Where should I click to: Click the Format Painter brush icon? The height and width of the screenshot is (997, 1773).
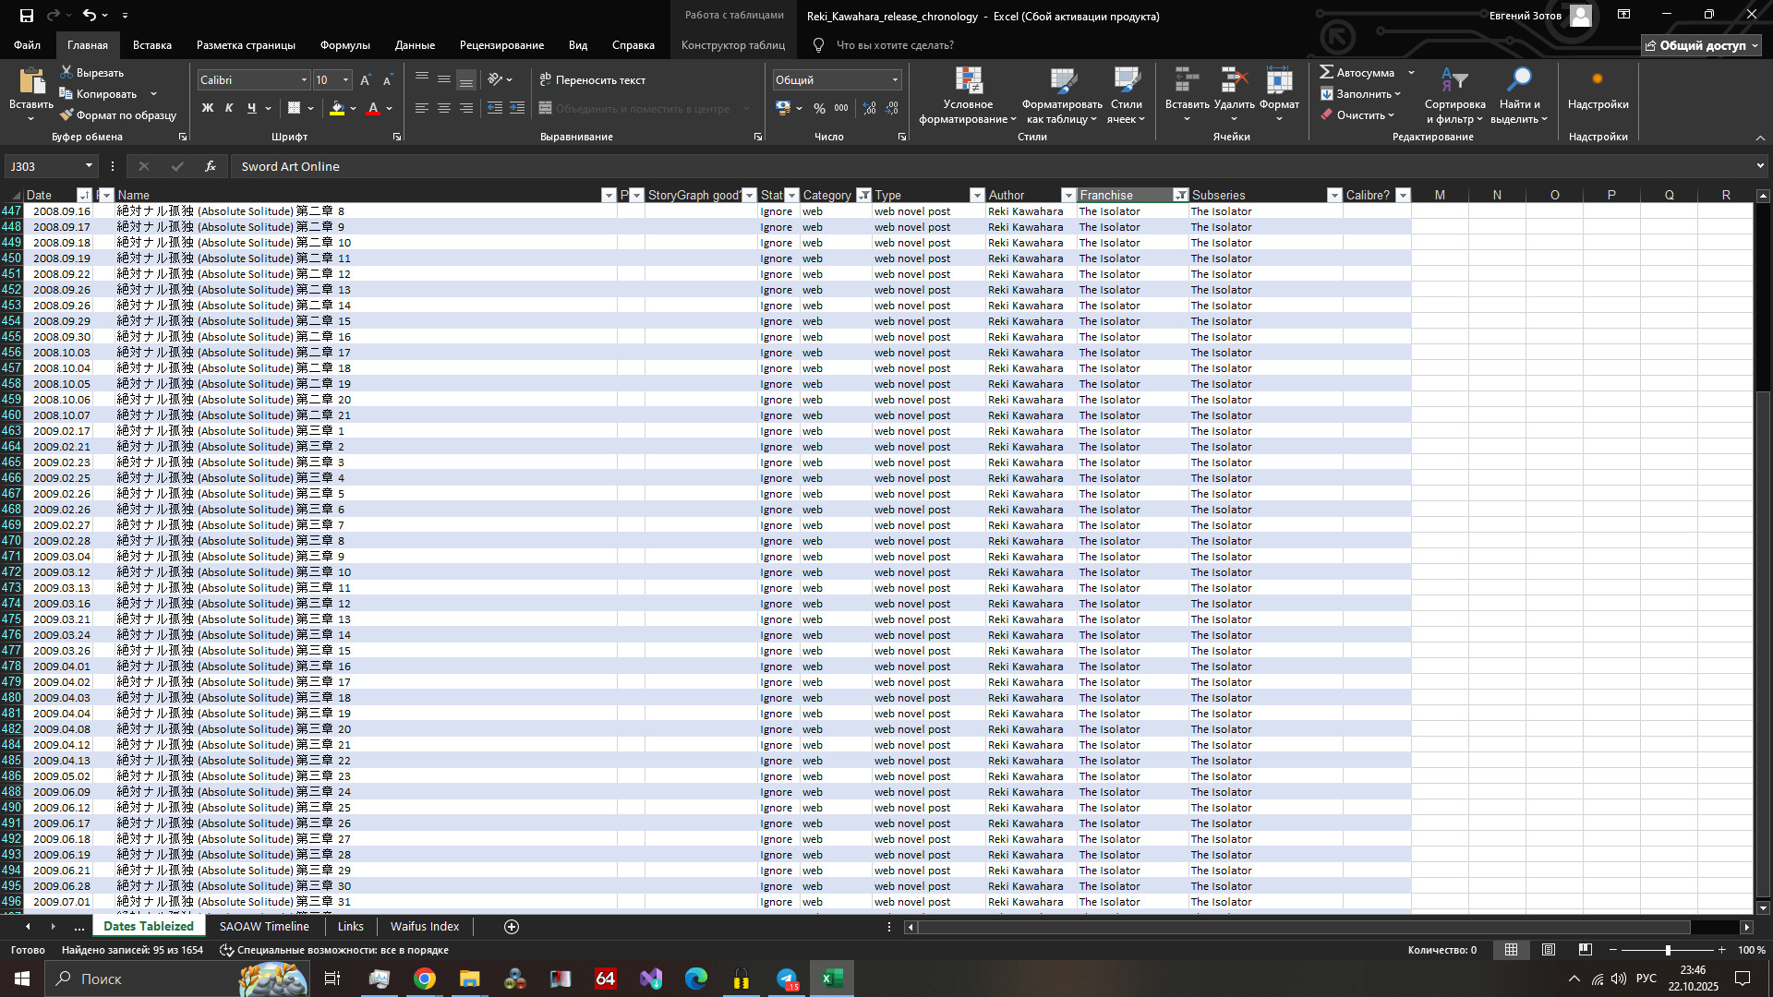(x=66, y=115)
